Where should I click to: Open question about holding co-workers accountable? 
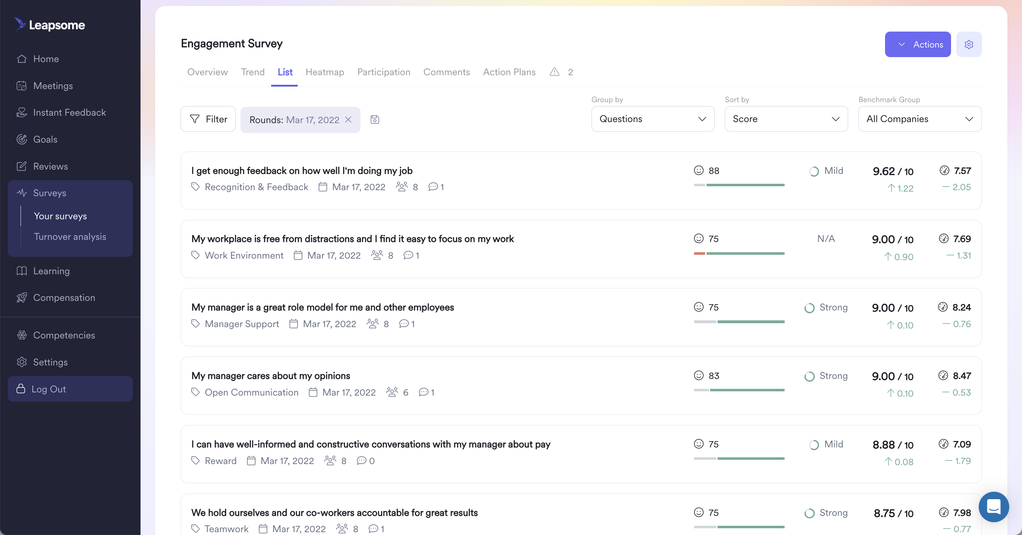pos(334,512)
